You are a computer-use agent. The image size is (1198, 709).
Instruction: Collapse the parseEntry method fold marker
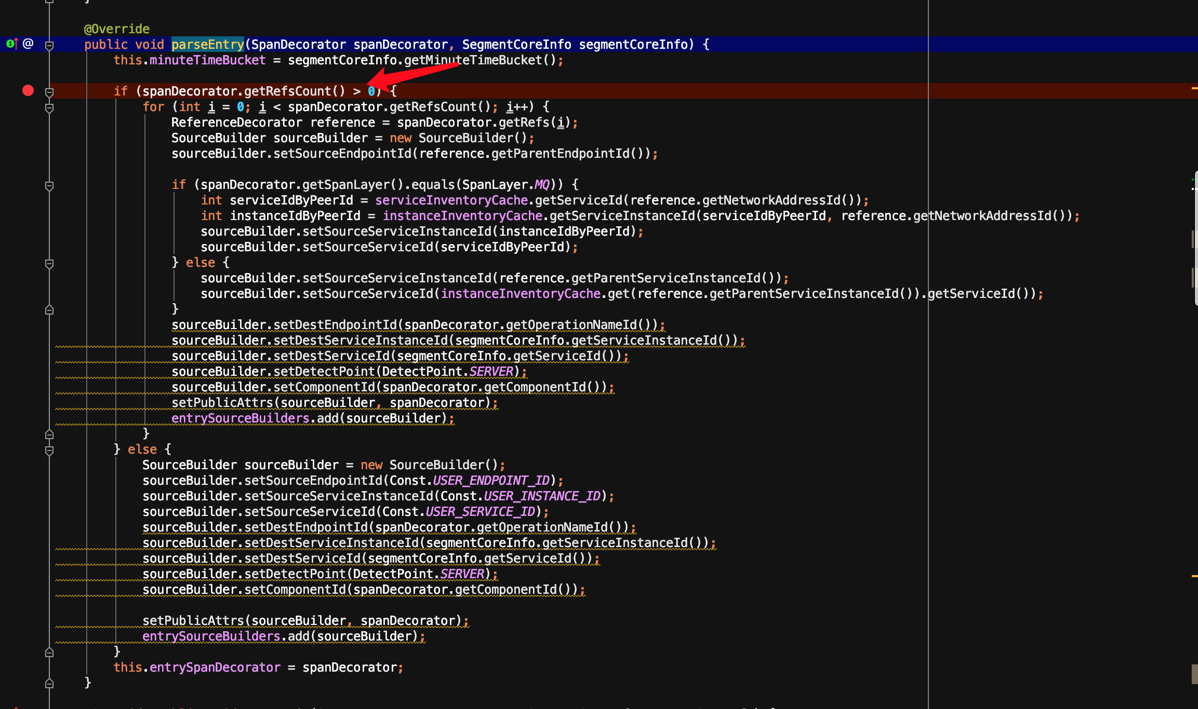pyautogui.click(x=49, y=46)
